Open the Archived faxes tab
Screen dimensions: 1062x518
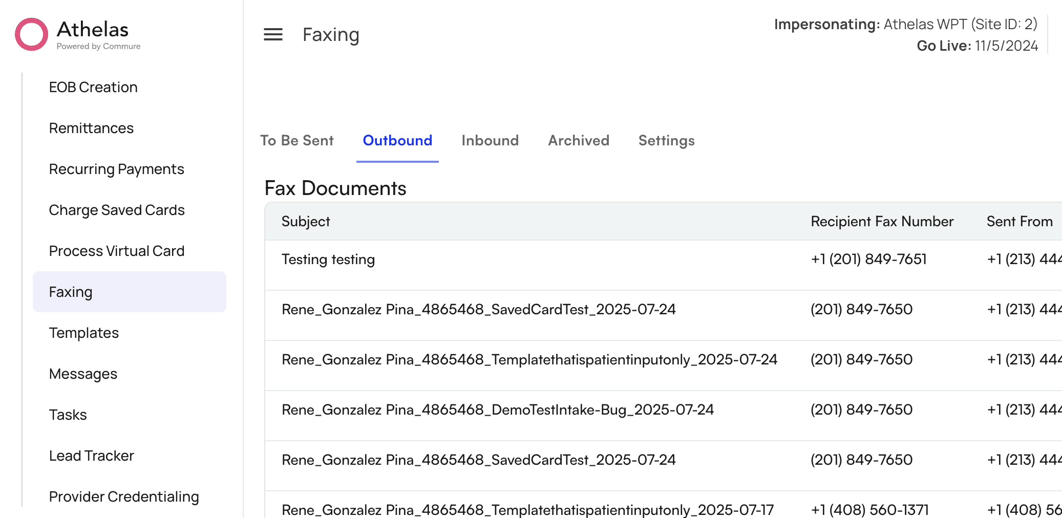579,140
